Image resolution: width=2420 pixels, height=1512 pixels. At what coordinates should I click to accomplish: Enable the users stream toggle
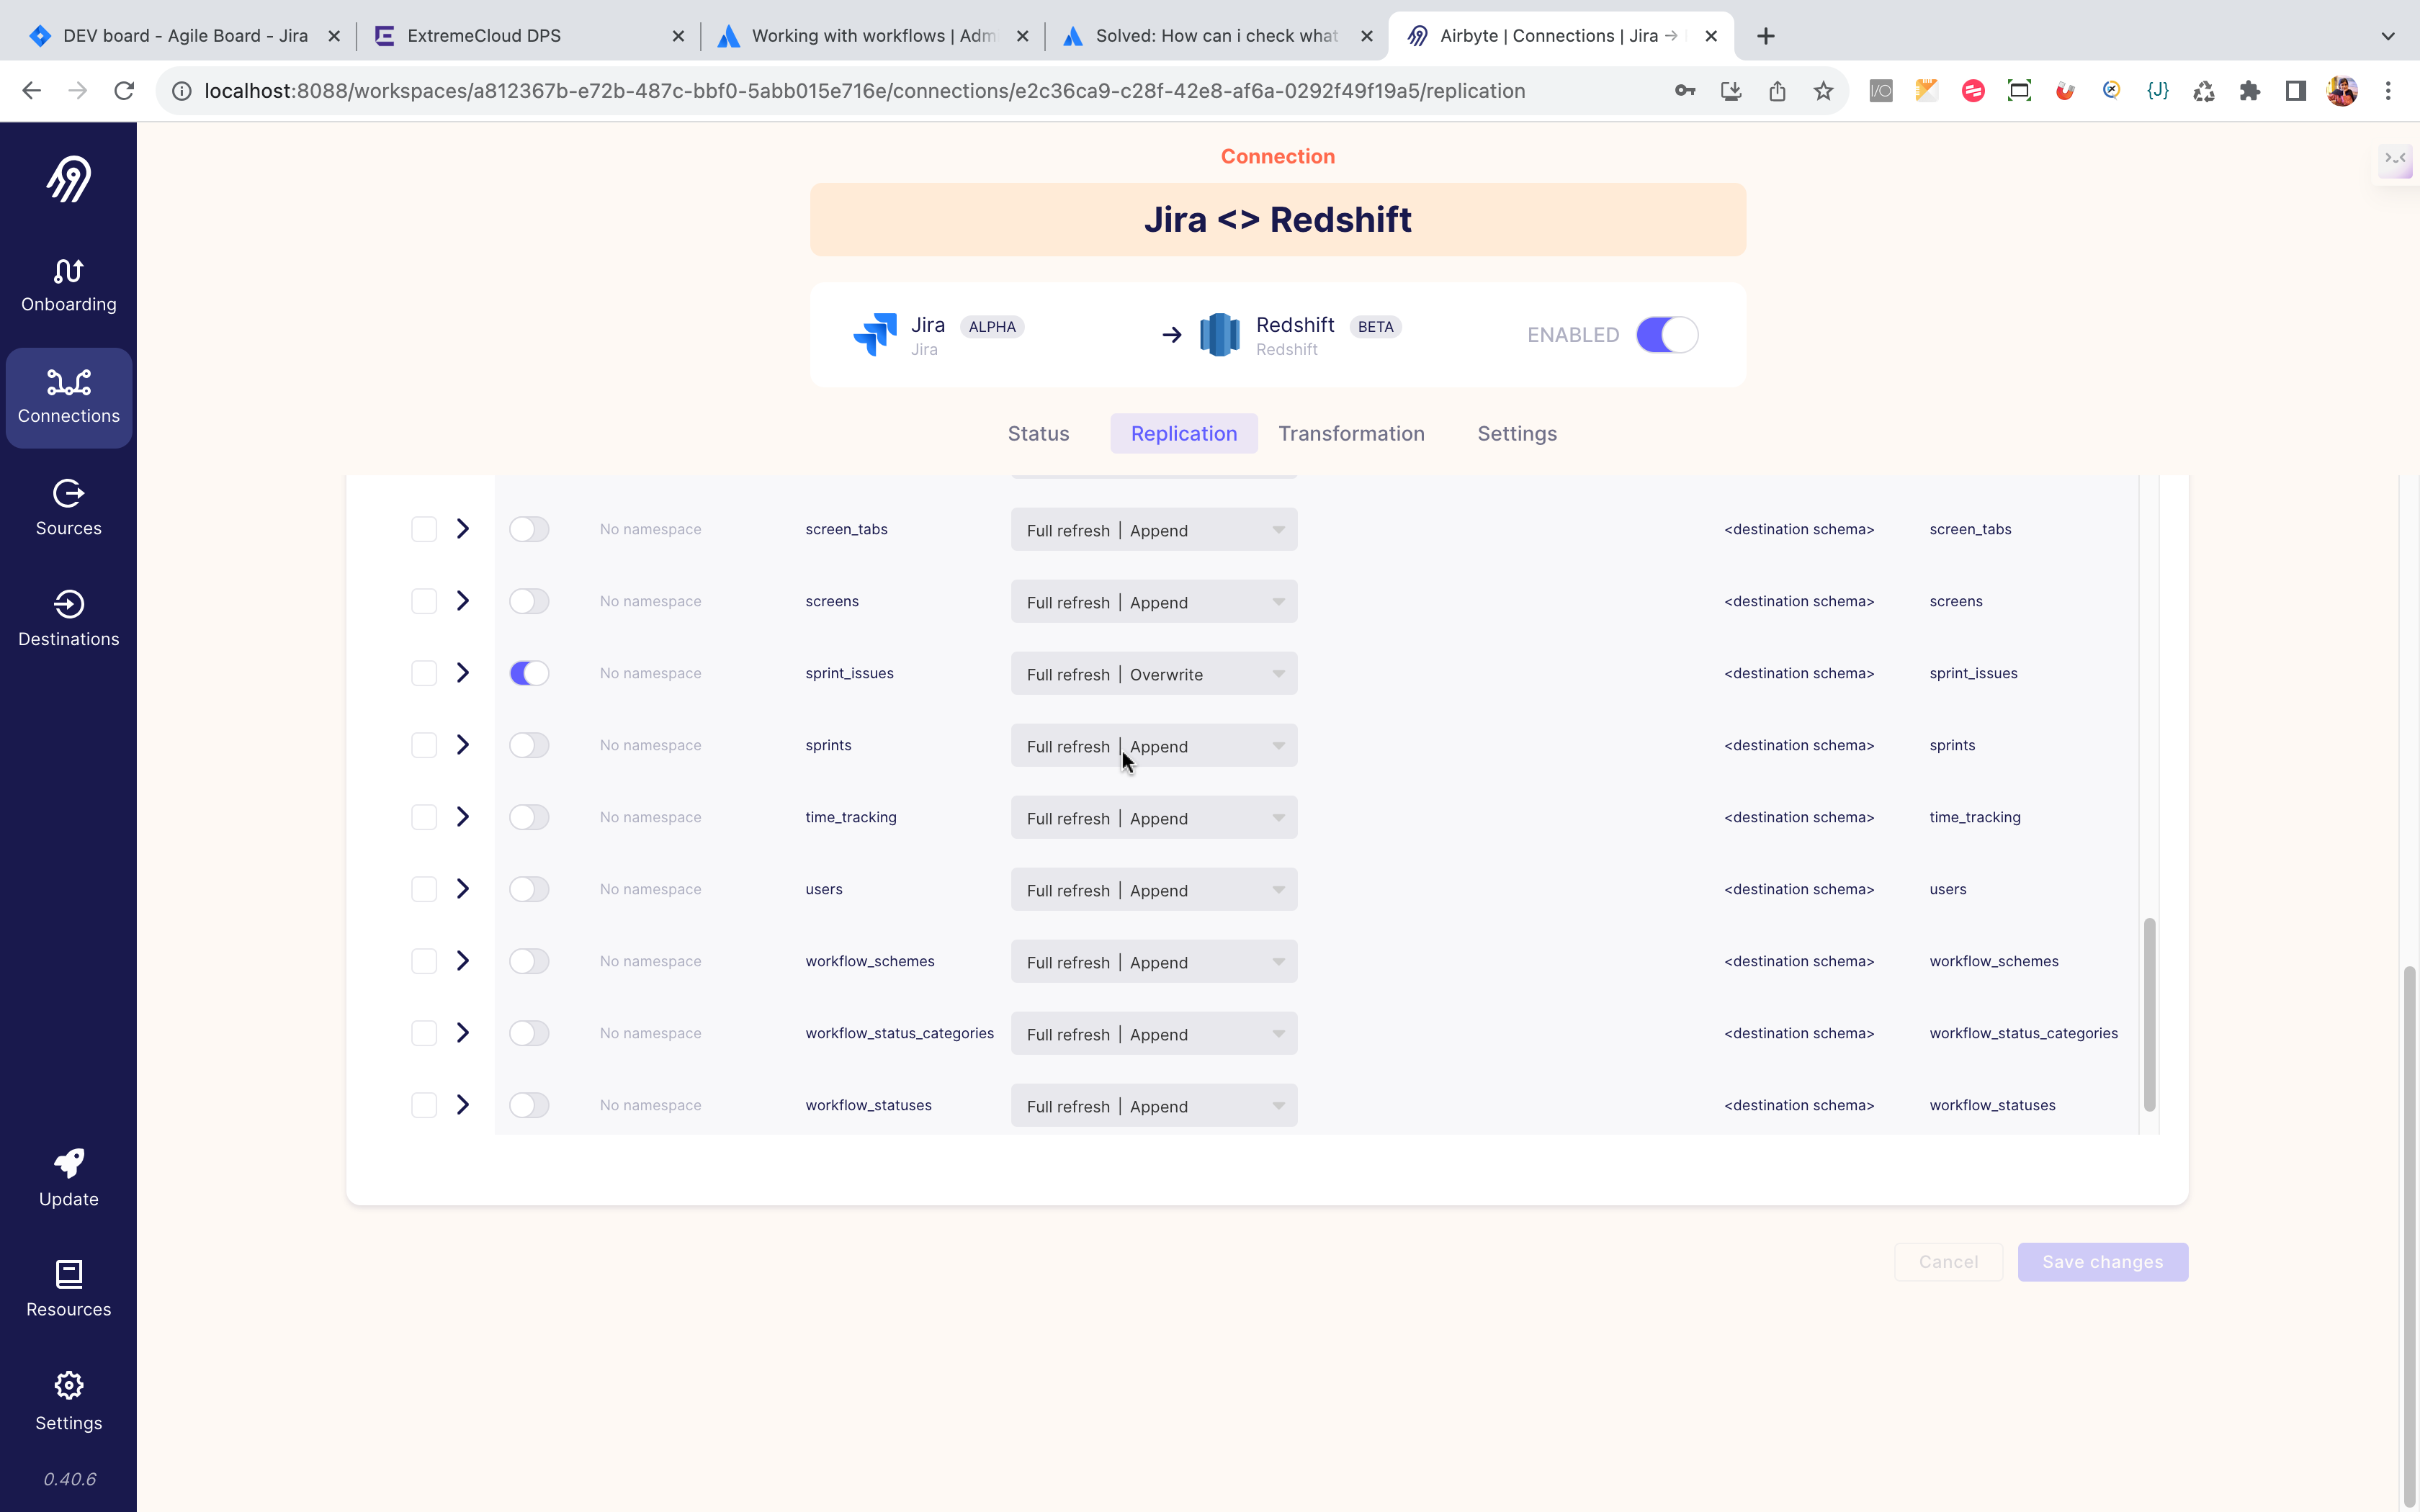[529, 889]
